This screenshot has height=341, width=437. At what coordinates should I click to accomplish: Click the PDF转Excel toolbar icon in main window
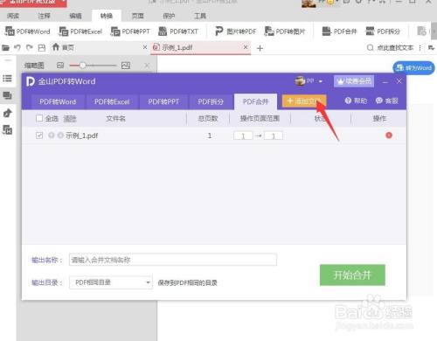pos(80,31)
